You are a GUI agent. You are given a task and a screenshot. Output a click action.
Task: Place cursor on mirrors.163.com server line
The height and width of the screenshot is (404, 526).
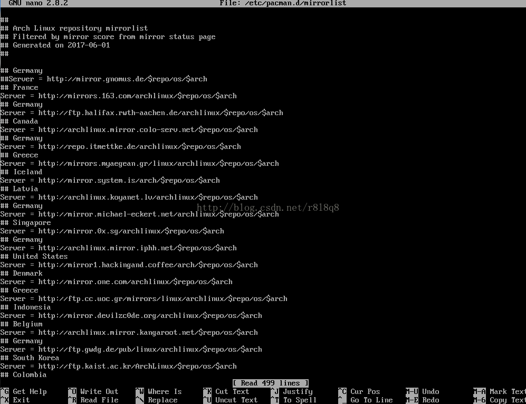tap(118, 96)
